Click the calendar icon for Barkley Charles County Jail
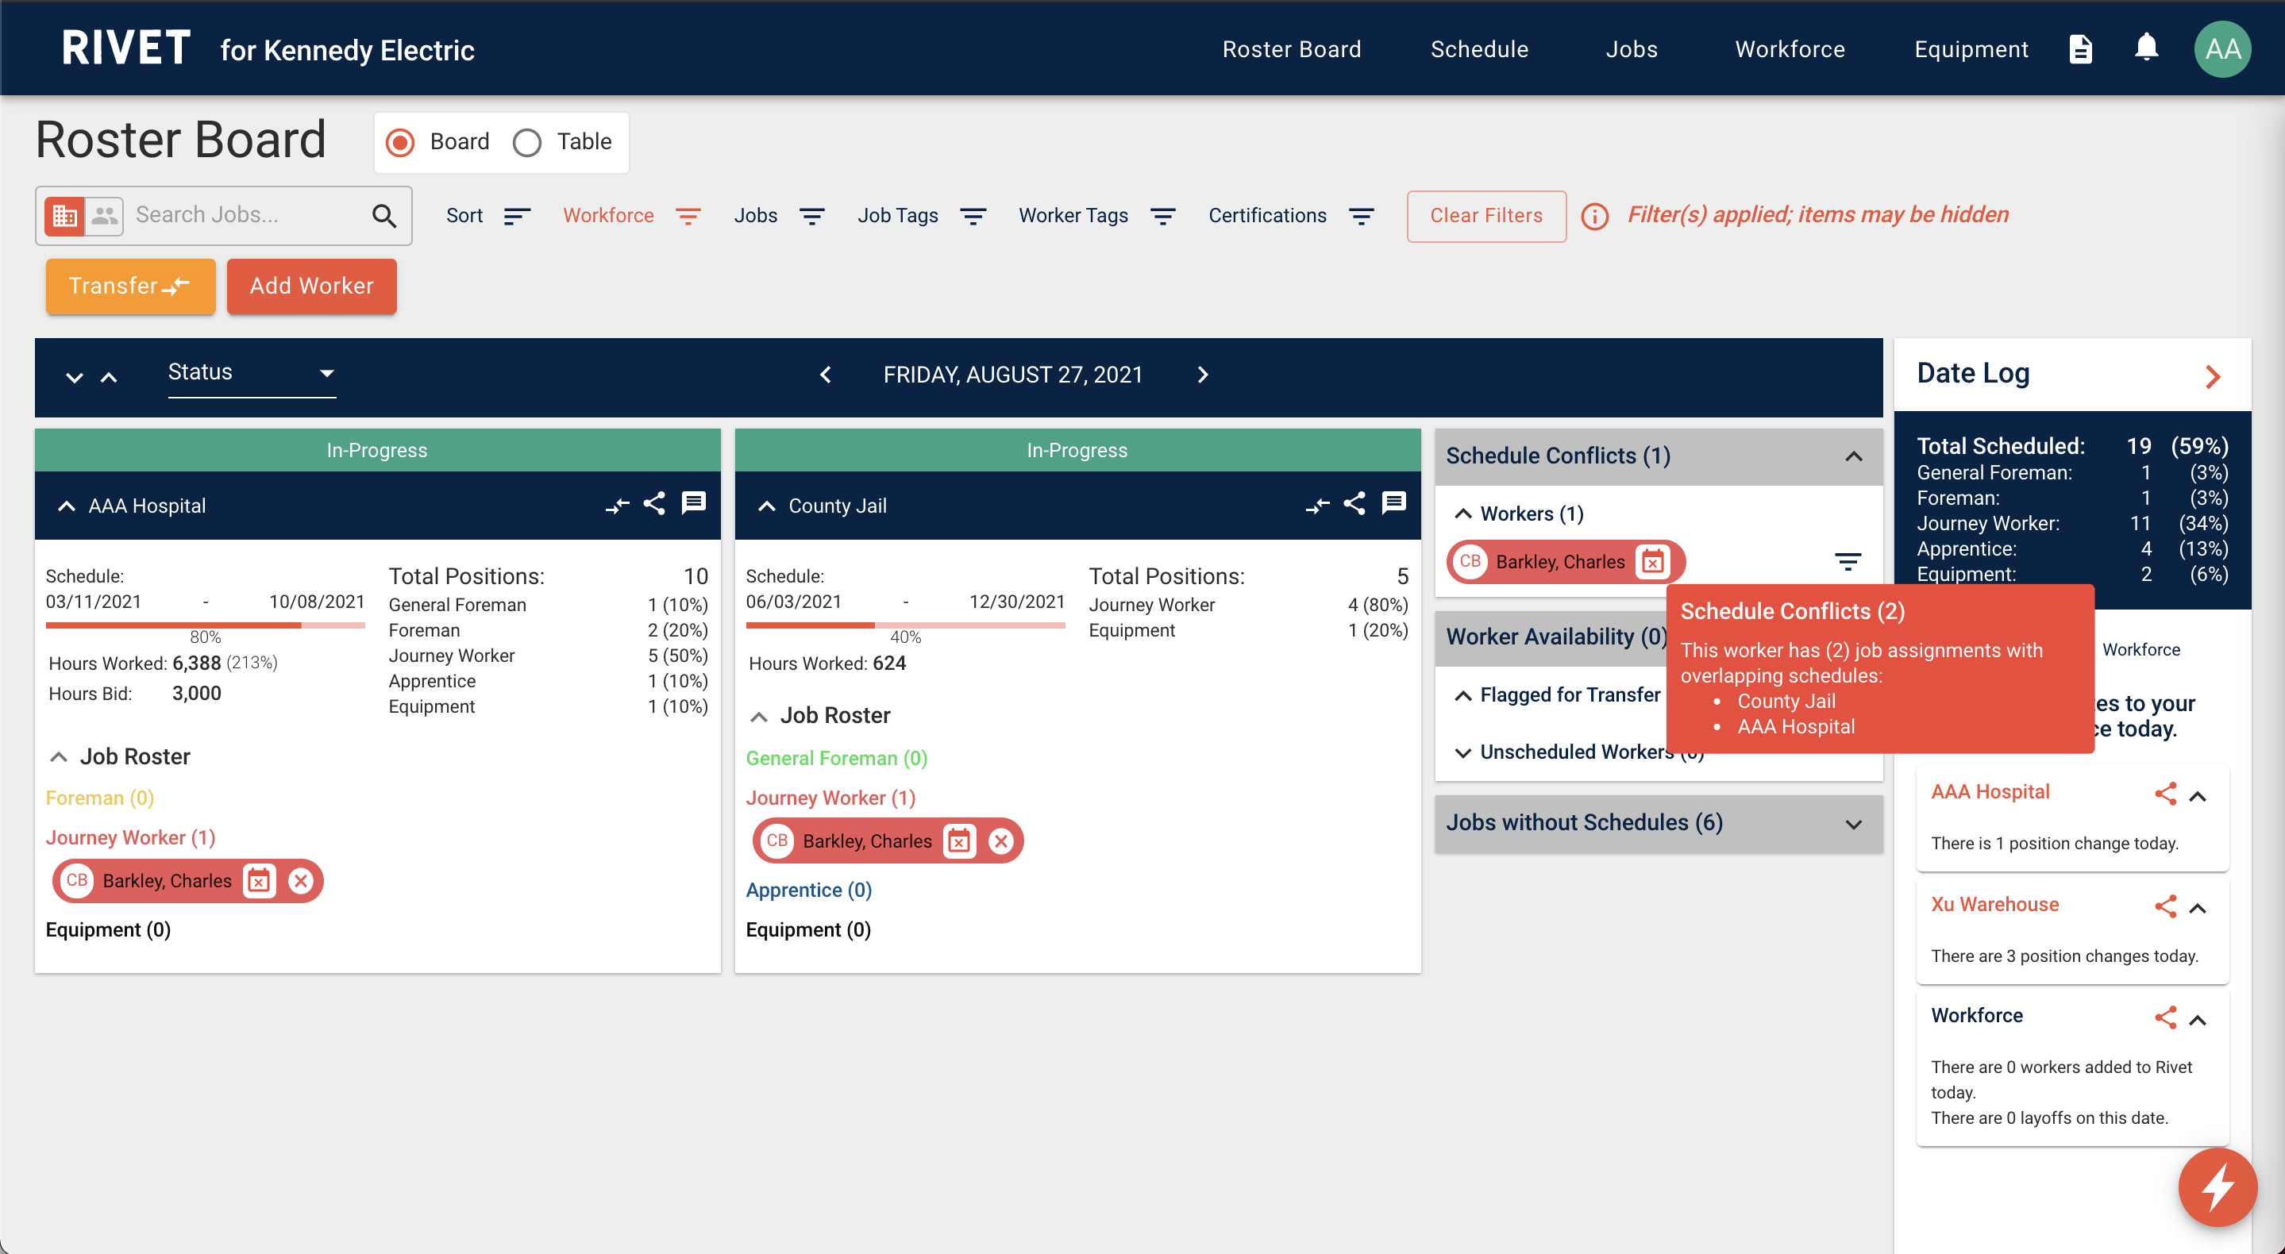Image resolution: width=2285 pixels, height=1254 pixels. click(961, 840)
